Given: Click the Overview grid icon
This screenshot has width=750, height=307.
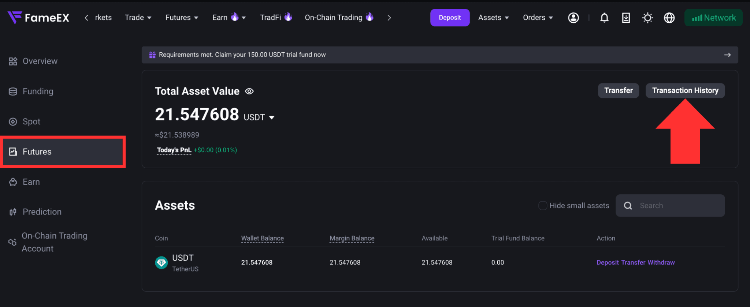Looking at the screenshot, I should point(13,61).
